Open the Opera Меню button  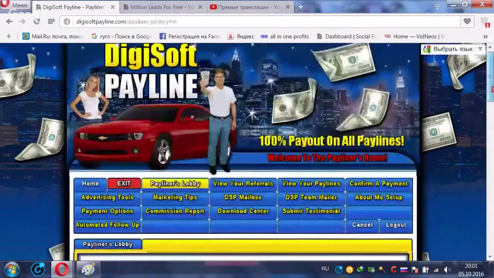pos(15,5)
